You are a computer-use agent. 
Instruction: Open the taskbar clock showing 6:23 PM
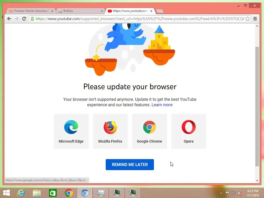point(253,193)
